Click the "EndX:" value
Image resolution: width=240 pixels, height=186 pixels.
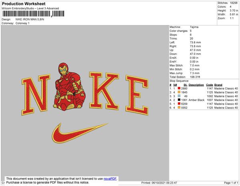194,58
